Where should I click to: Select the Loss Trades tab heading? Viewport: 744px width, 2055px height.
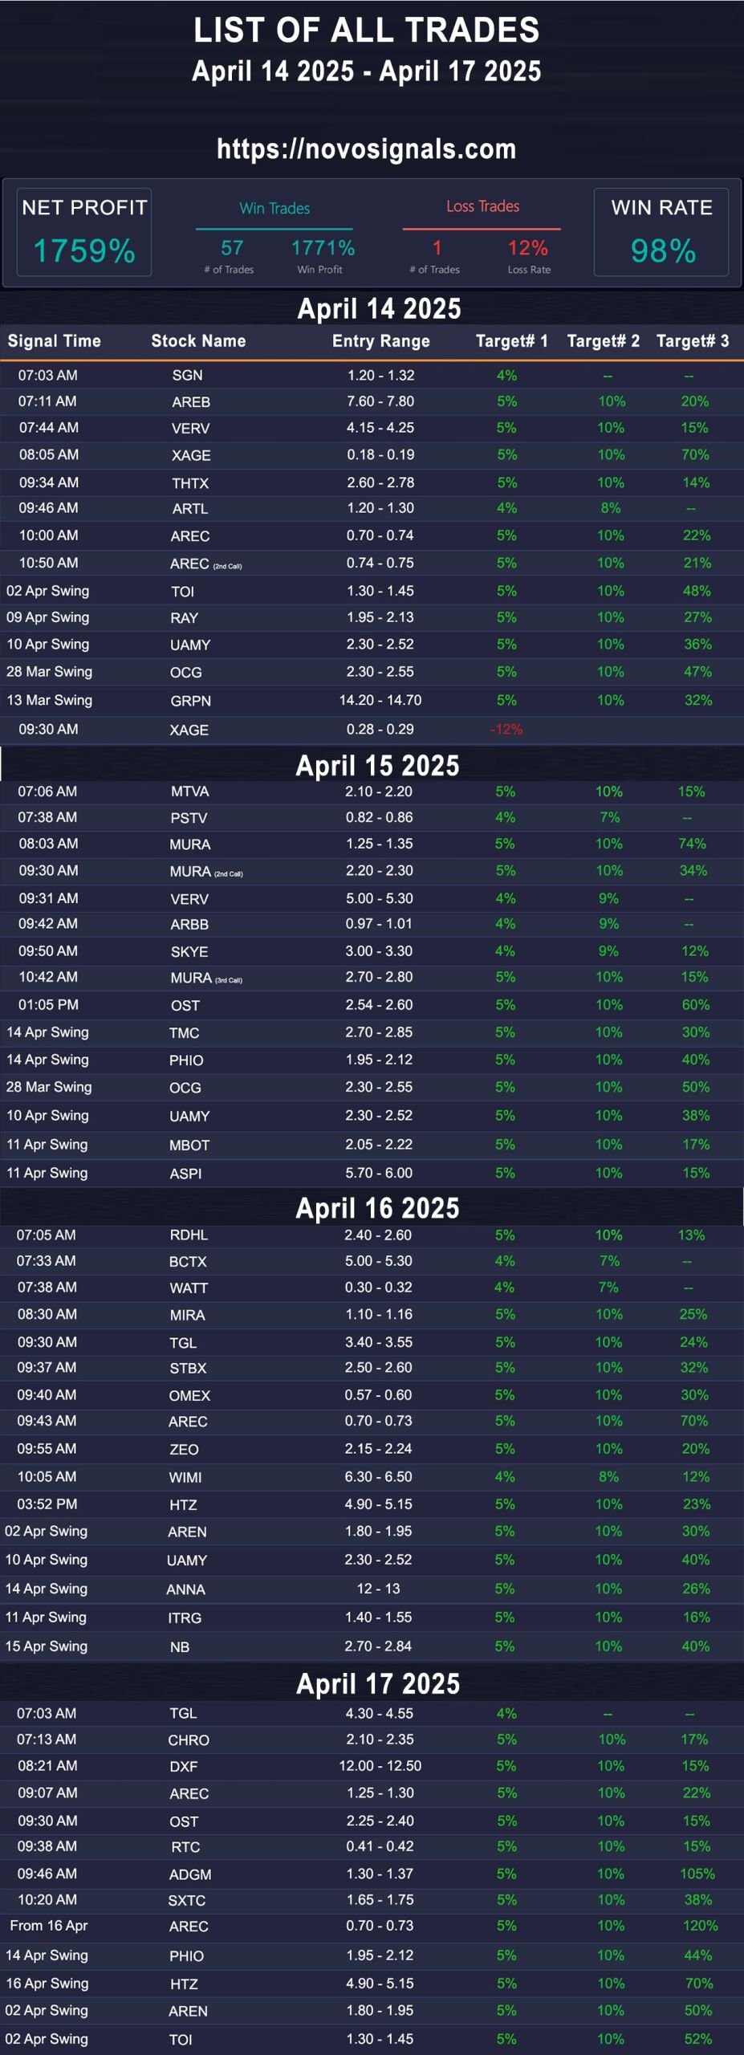(482, 206)
